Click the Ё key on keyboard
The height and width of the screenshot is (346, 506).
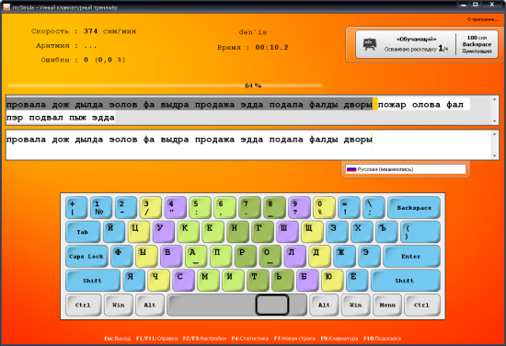point(357,281)
